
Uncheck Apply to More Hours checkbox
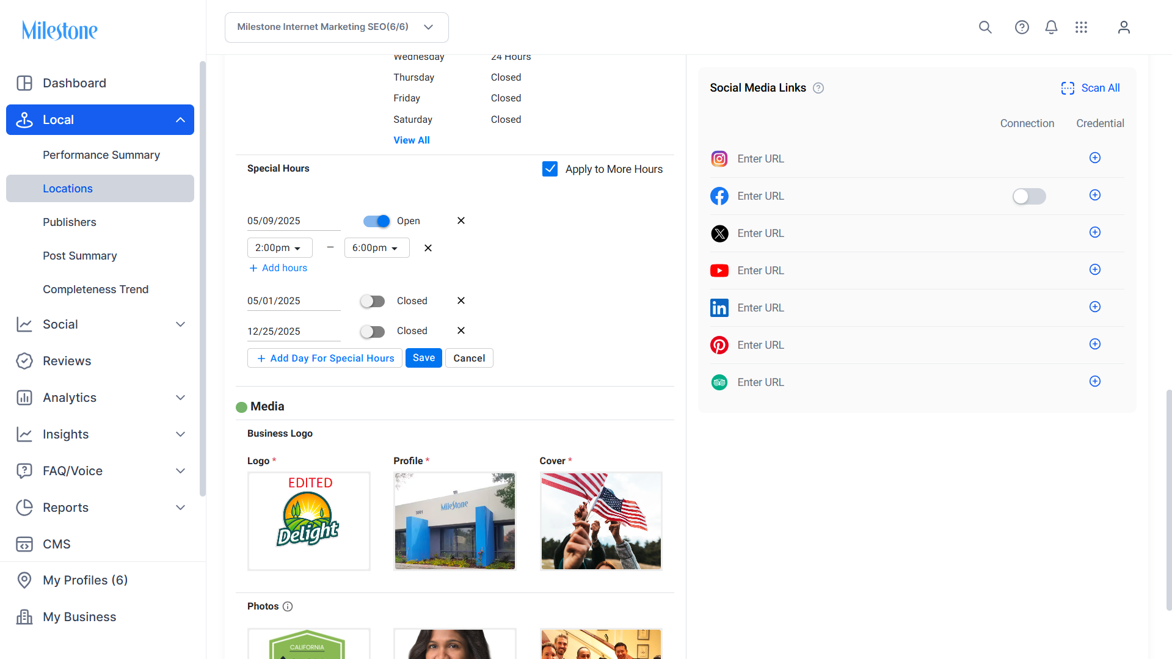550,169
